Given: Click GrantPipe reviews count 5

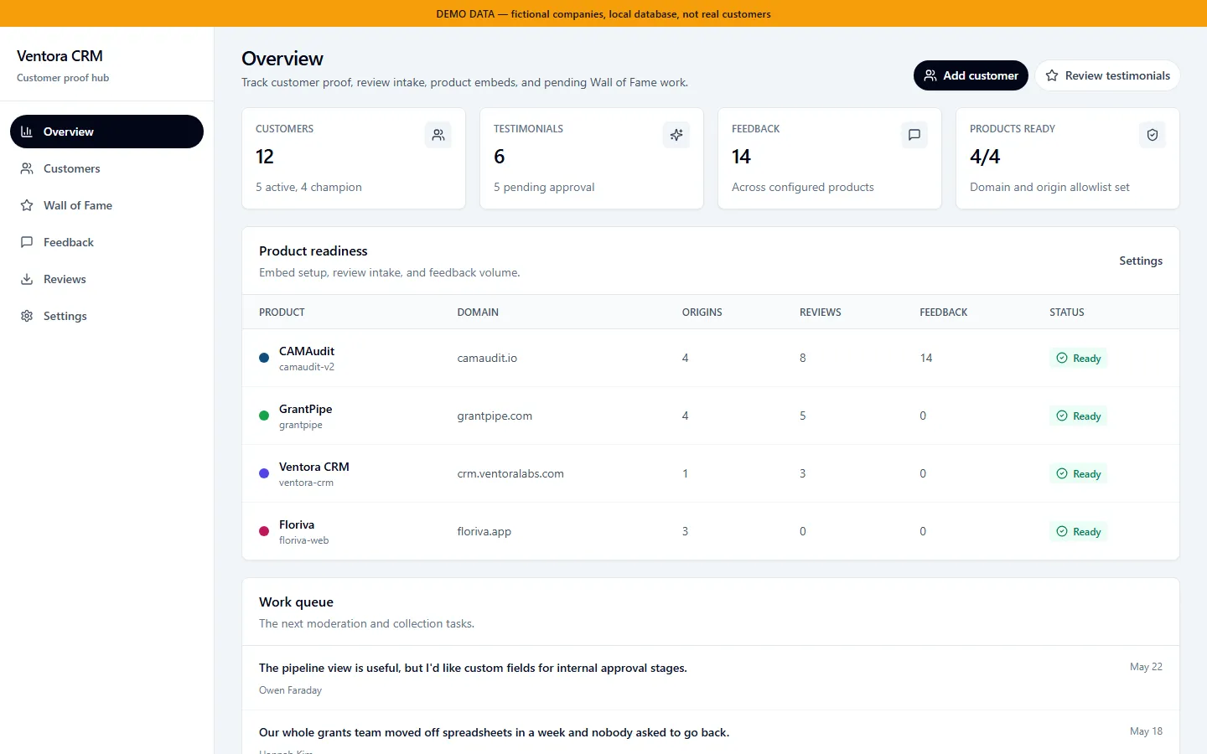Looking at the screenshot, I should click(803, 416).
